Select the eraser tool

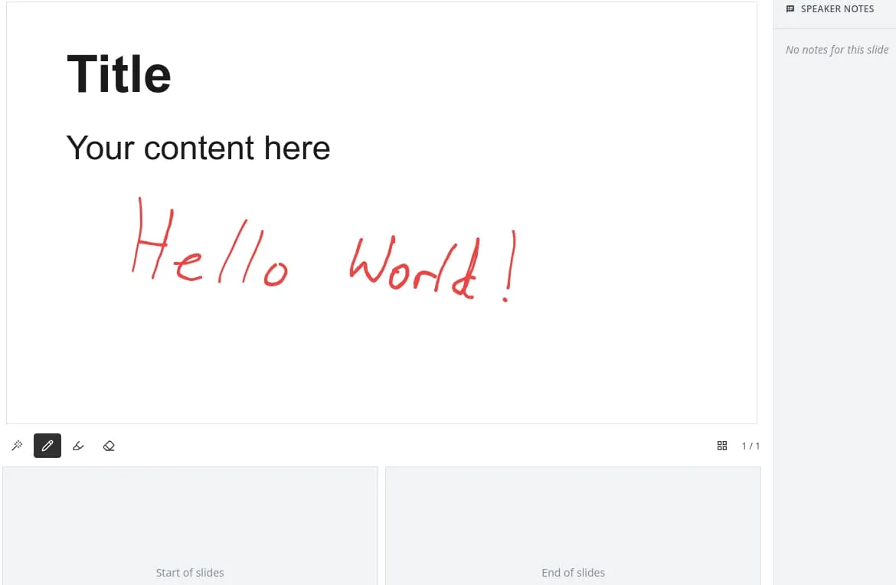pos(109,446)
